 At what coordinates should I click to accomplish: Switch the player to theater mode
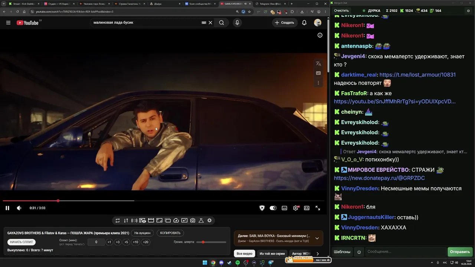tap(307, 208)
